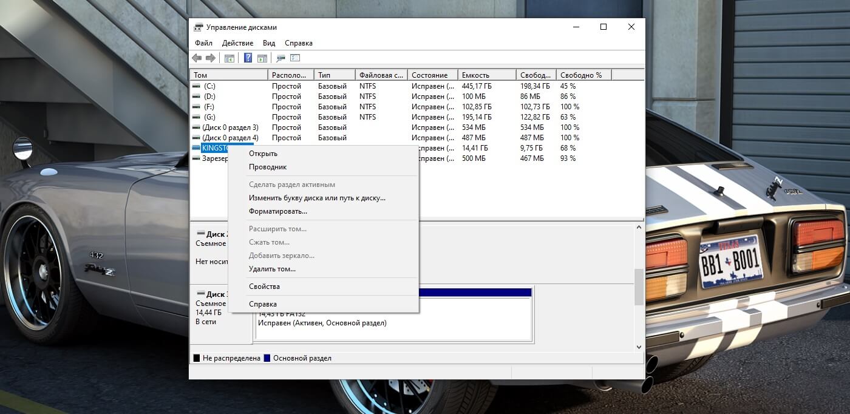Click the disk rescan toolbar icon
Image resolution: width=850 pixels, height=414 pixels.
pyautogui.click(x=280, y=58)
